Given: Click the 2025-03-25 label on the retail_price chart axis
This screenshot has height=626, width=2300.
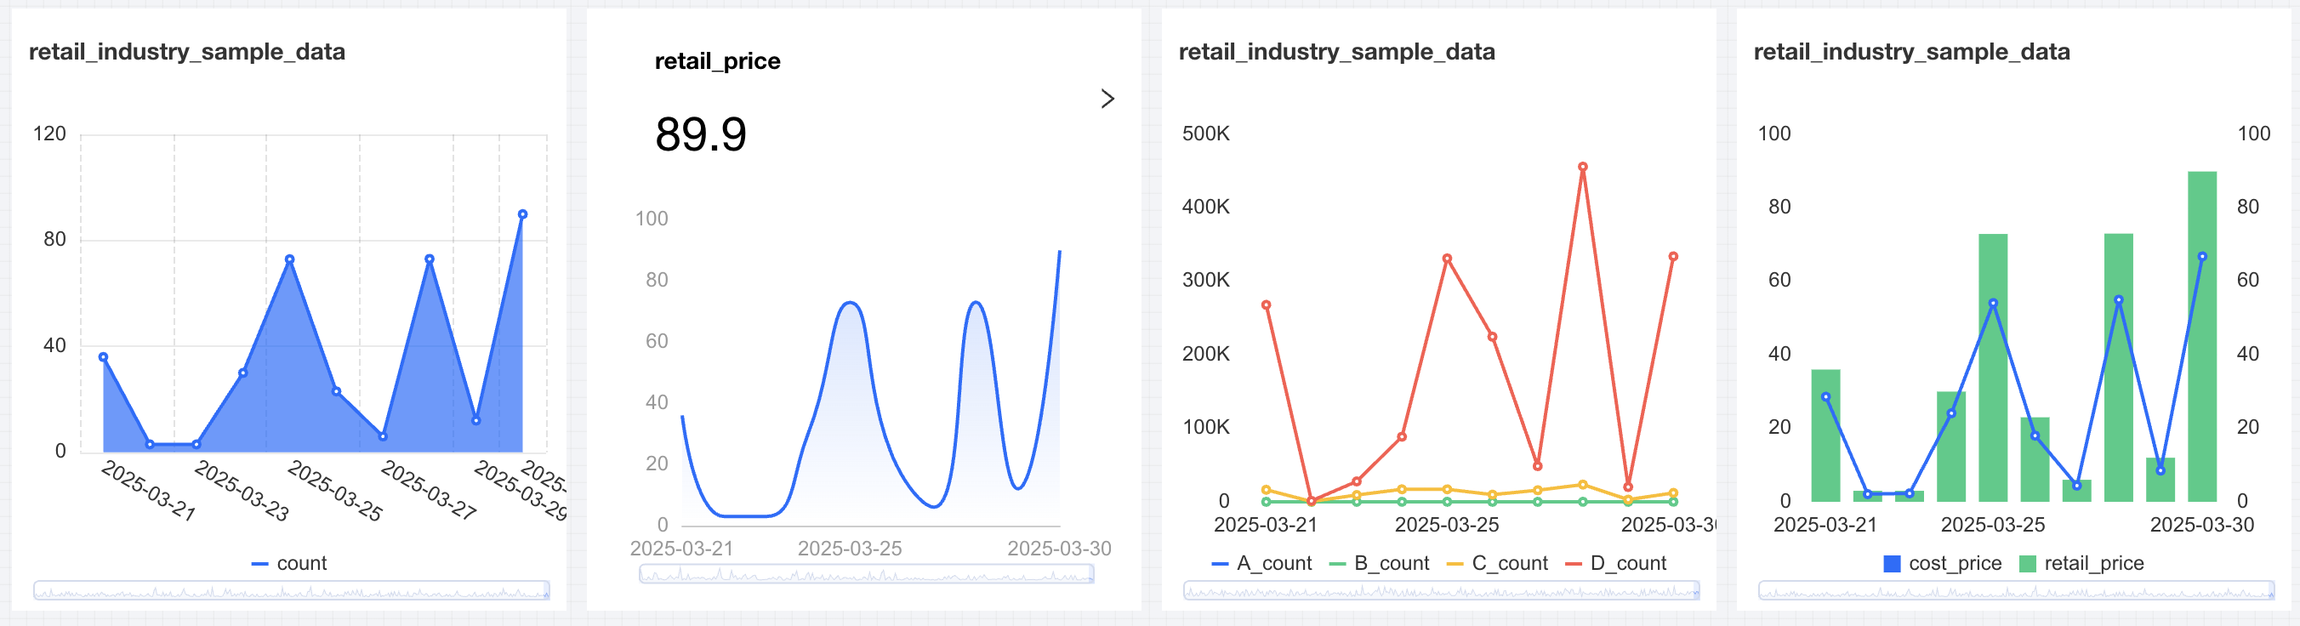Looking at the screenshot, I should point(849,549).
